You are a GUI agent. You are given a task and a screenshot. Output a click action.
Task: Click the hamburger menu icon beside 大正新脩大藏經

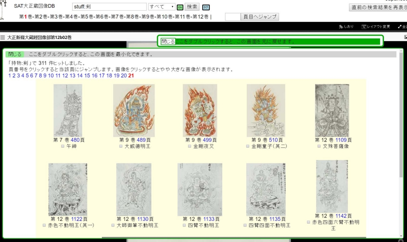(x=3, y=37)
